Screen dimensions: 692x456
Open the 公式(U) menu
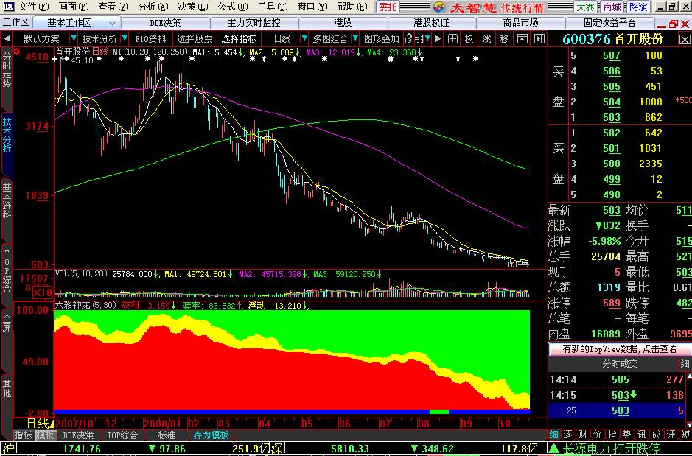coord(233,7)
